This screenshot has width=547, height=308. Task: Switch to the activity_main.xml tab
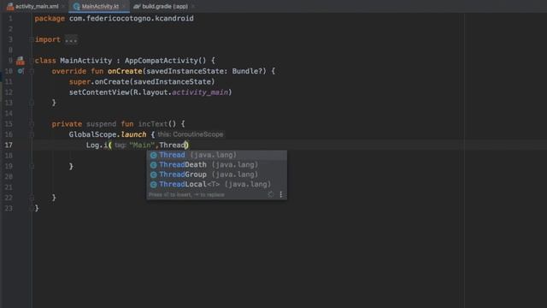pos(32,6)
